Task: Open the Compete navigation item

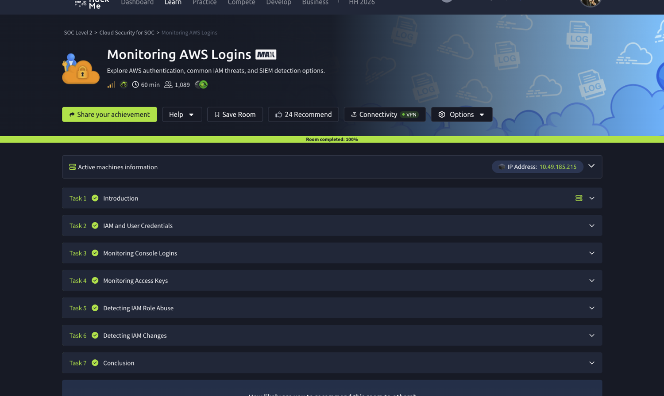Action: coord(241,2)
